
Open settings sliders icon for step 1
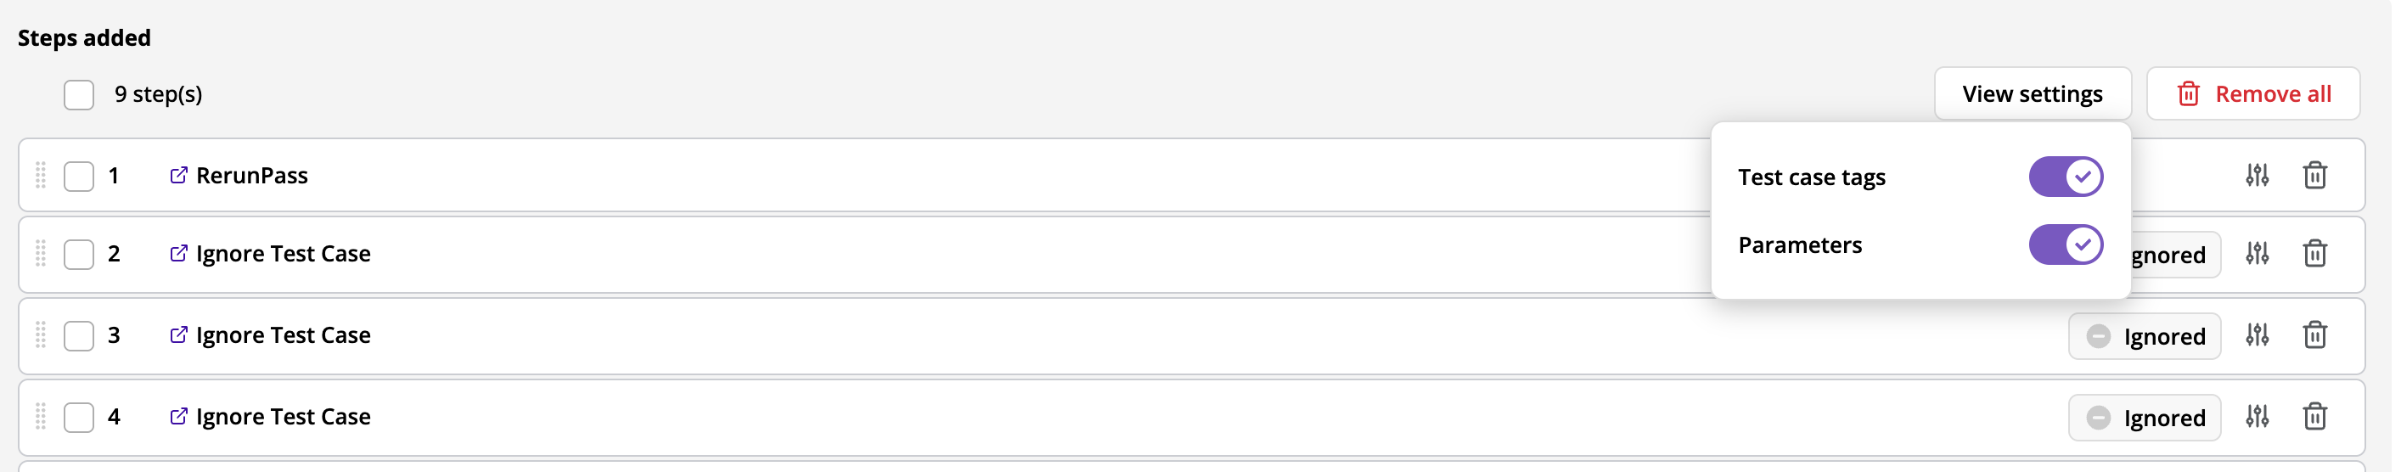click(2257, 176)
